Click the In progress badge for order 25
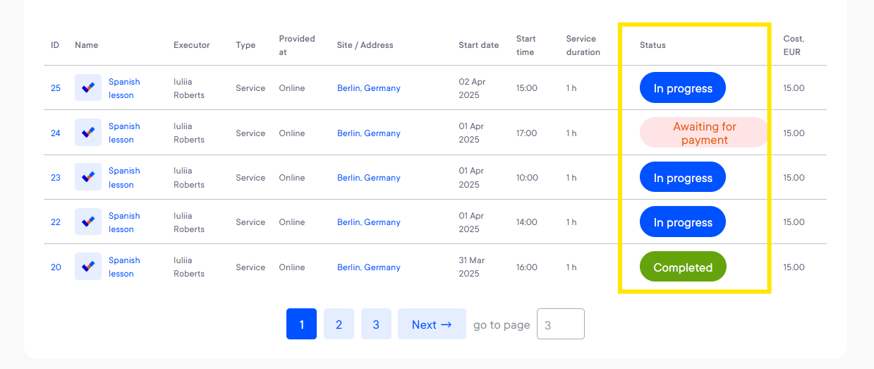Screen dimensions: 874x369 683,88
